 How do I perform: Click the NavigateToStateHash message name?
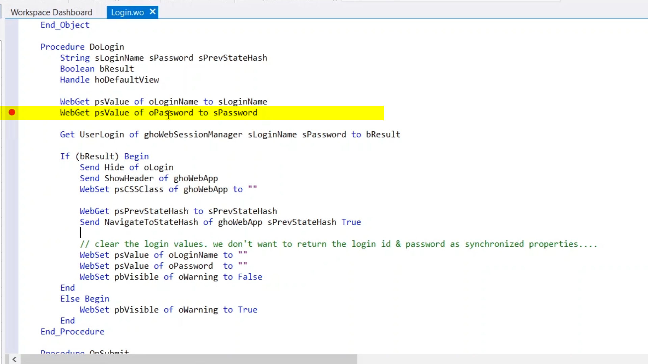[x=151, y=222]
